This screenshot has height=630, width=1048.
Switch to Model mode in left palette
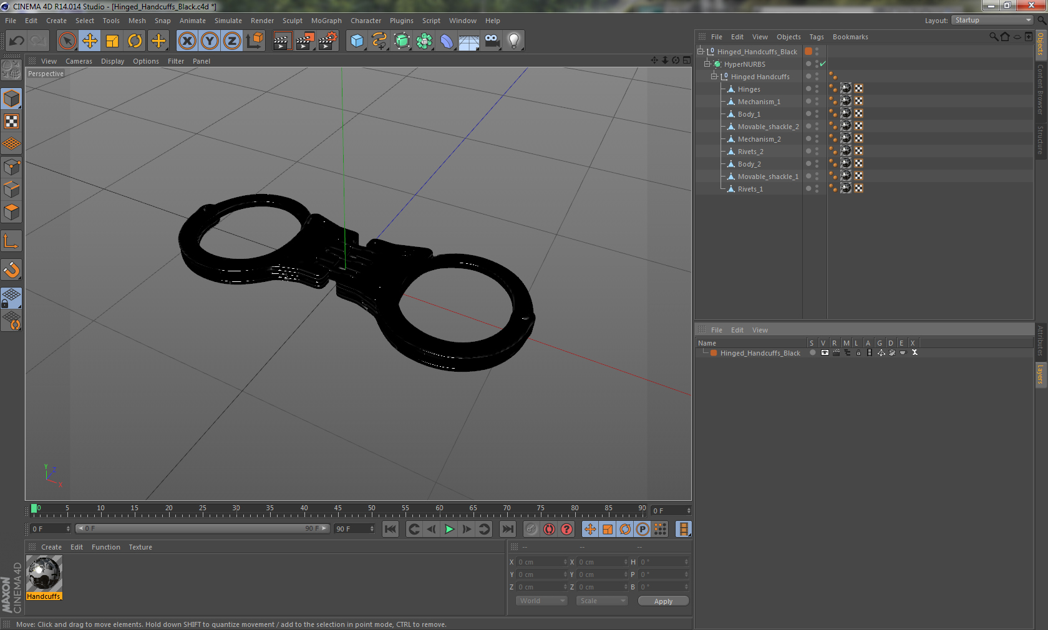tap(12, 99)
